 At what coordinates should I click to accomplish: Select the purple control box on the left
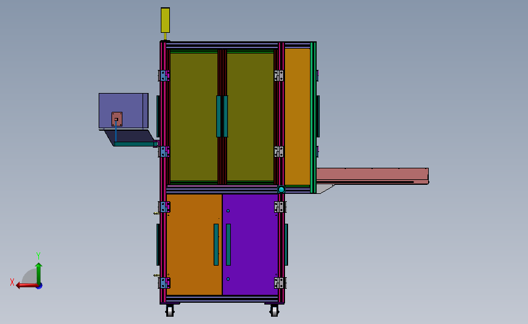pyautogui.click(x=123, y=111)
